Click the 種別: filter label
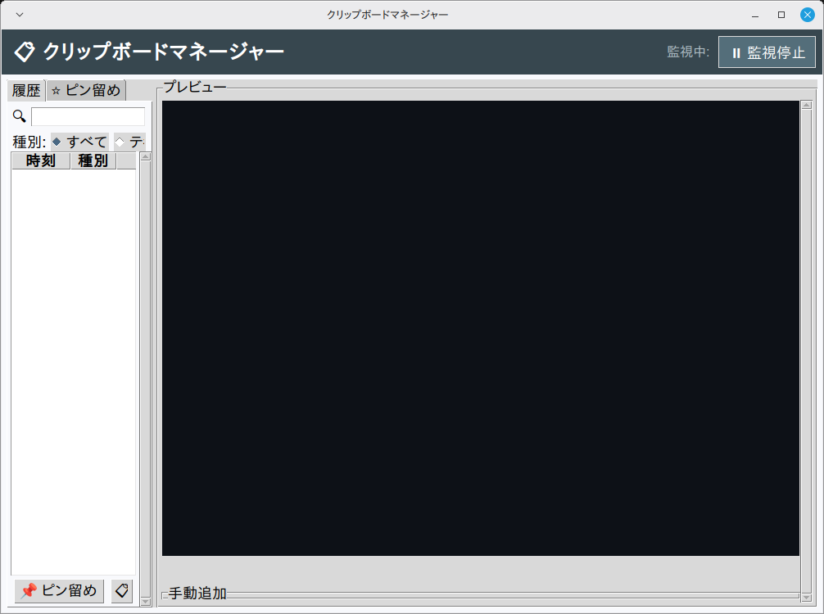The width and height of the screenshot is (824, 614). (29, 142)
